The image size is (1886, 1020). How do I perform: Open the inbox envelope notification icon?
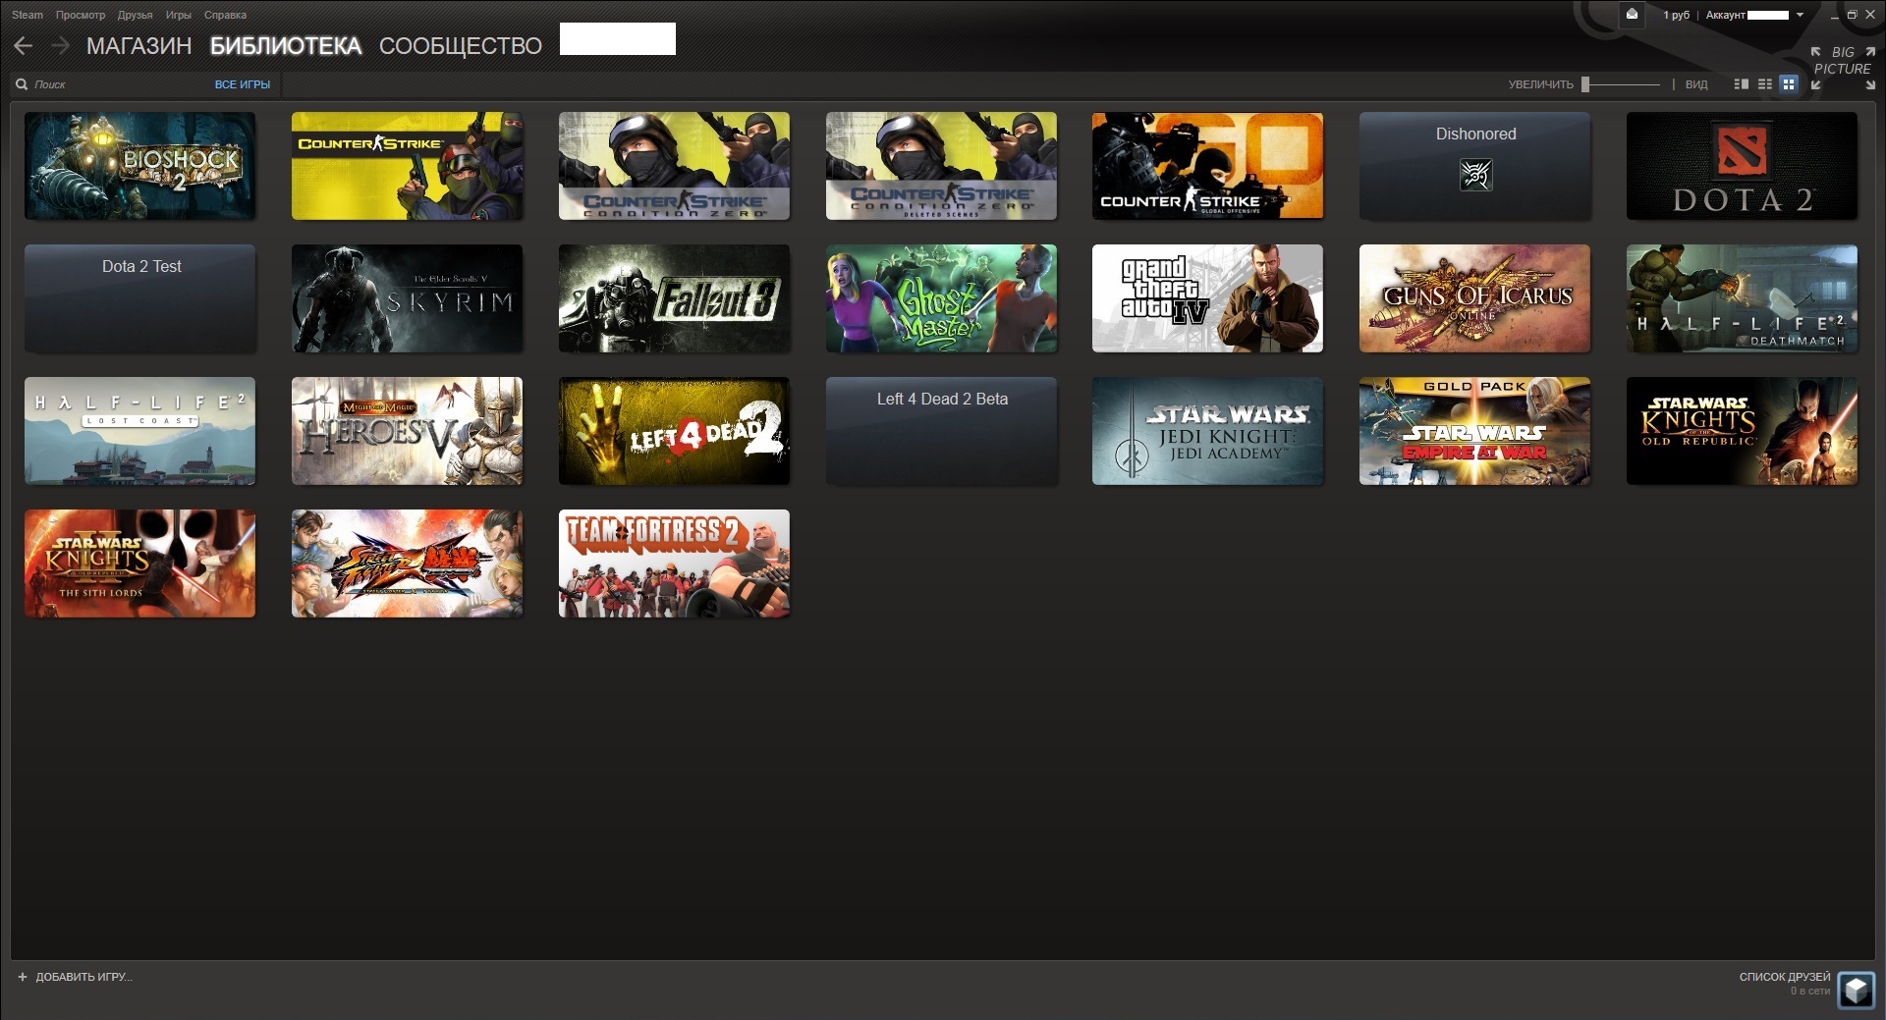[x=1632, y=15]
